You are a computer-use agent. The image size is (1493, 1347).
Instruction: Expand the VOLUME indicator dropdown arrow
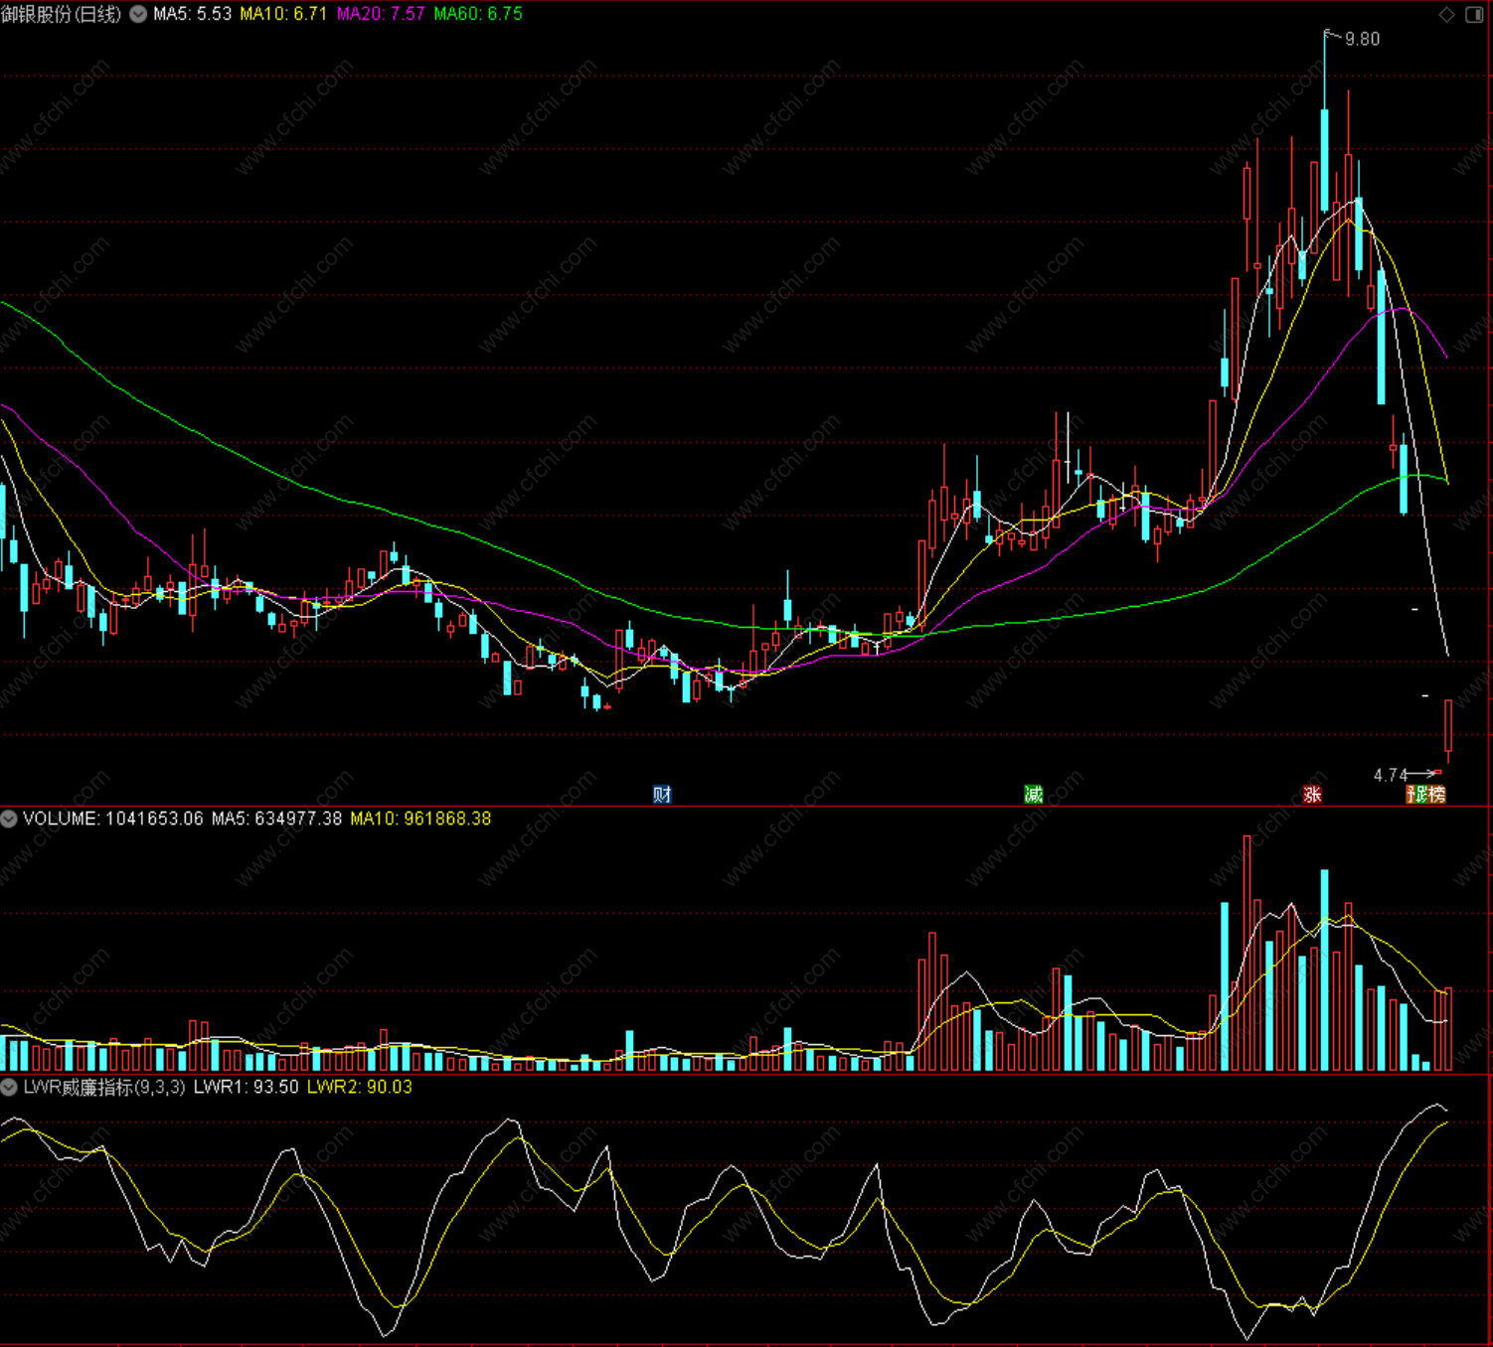click(9, 819)
